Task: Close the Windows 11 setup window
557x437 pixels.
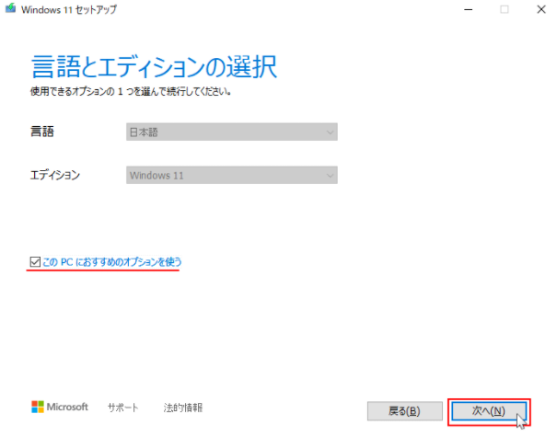Action: 541,9
